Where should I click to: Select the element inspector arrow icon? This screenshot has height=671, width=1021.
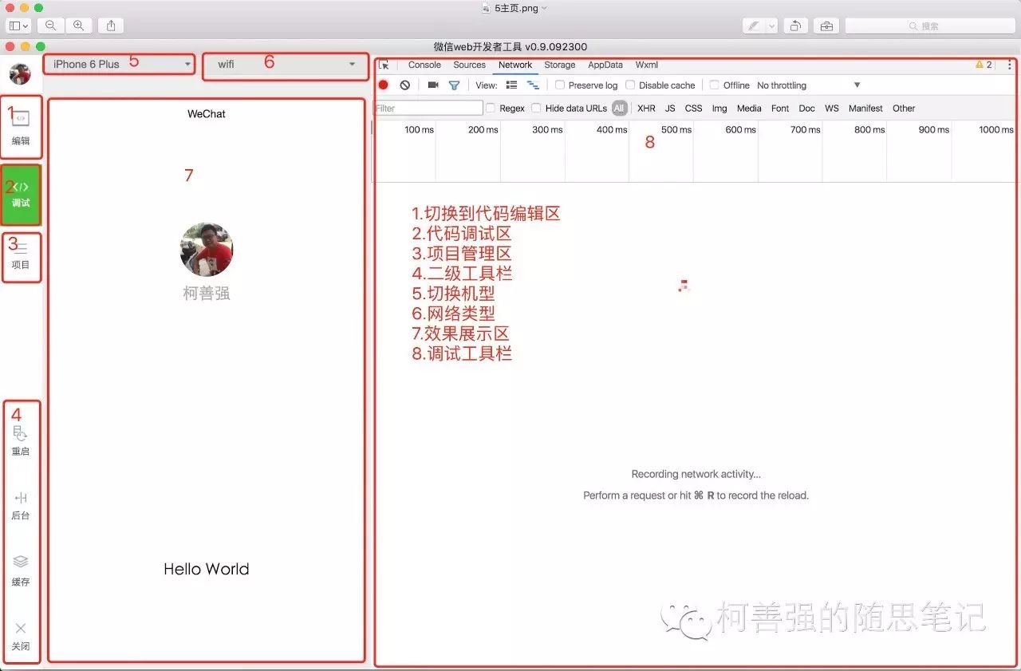coord(384,65)
